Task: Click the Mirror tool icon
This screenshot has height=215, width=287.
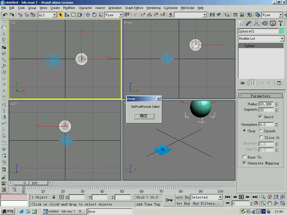Action: click(212, 15)
